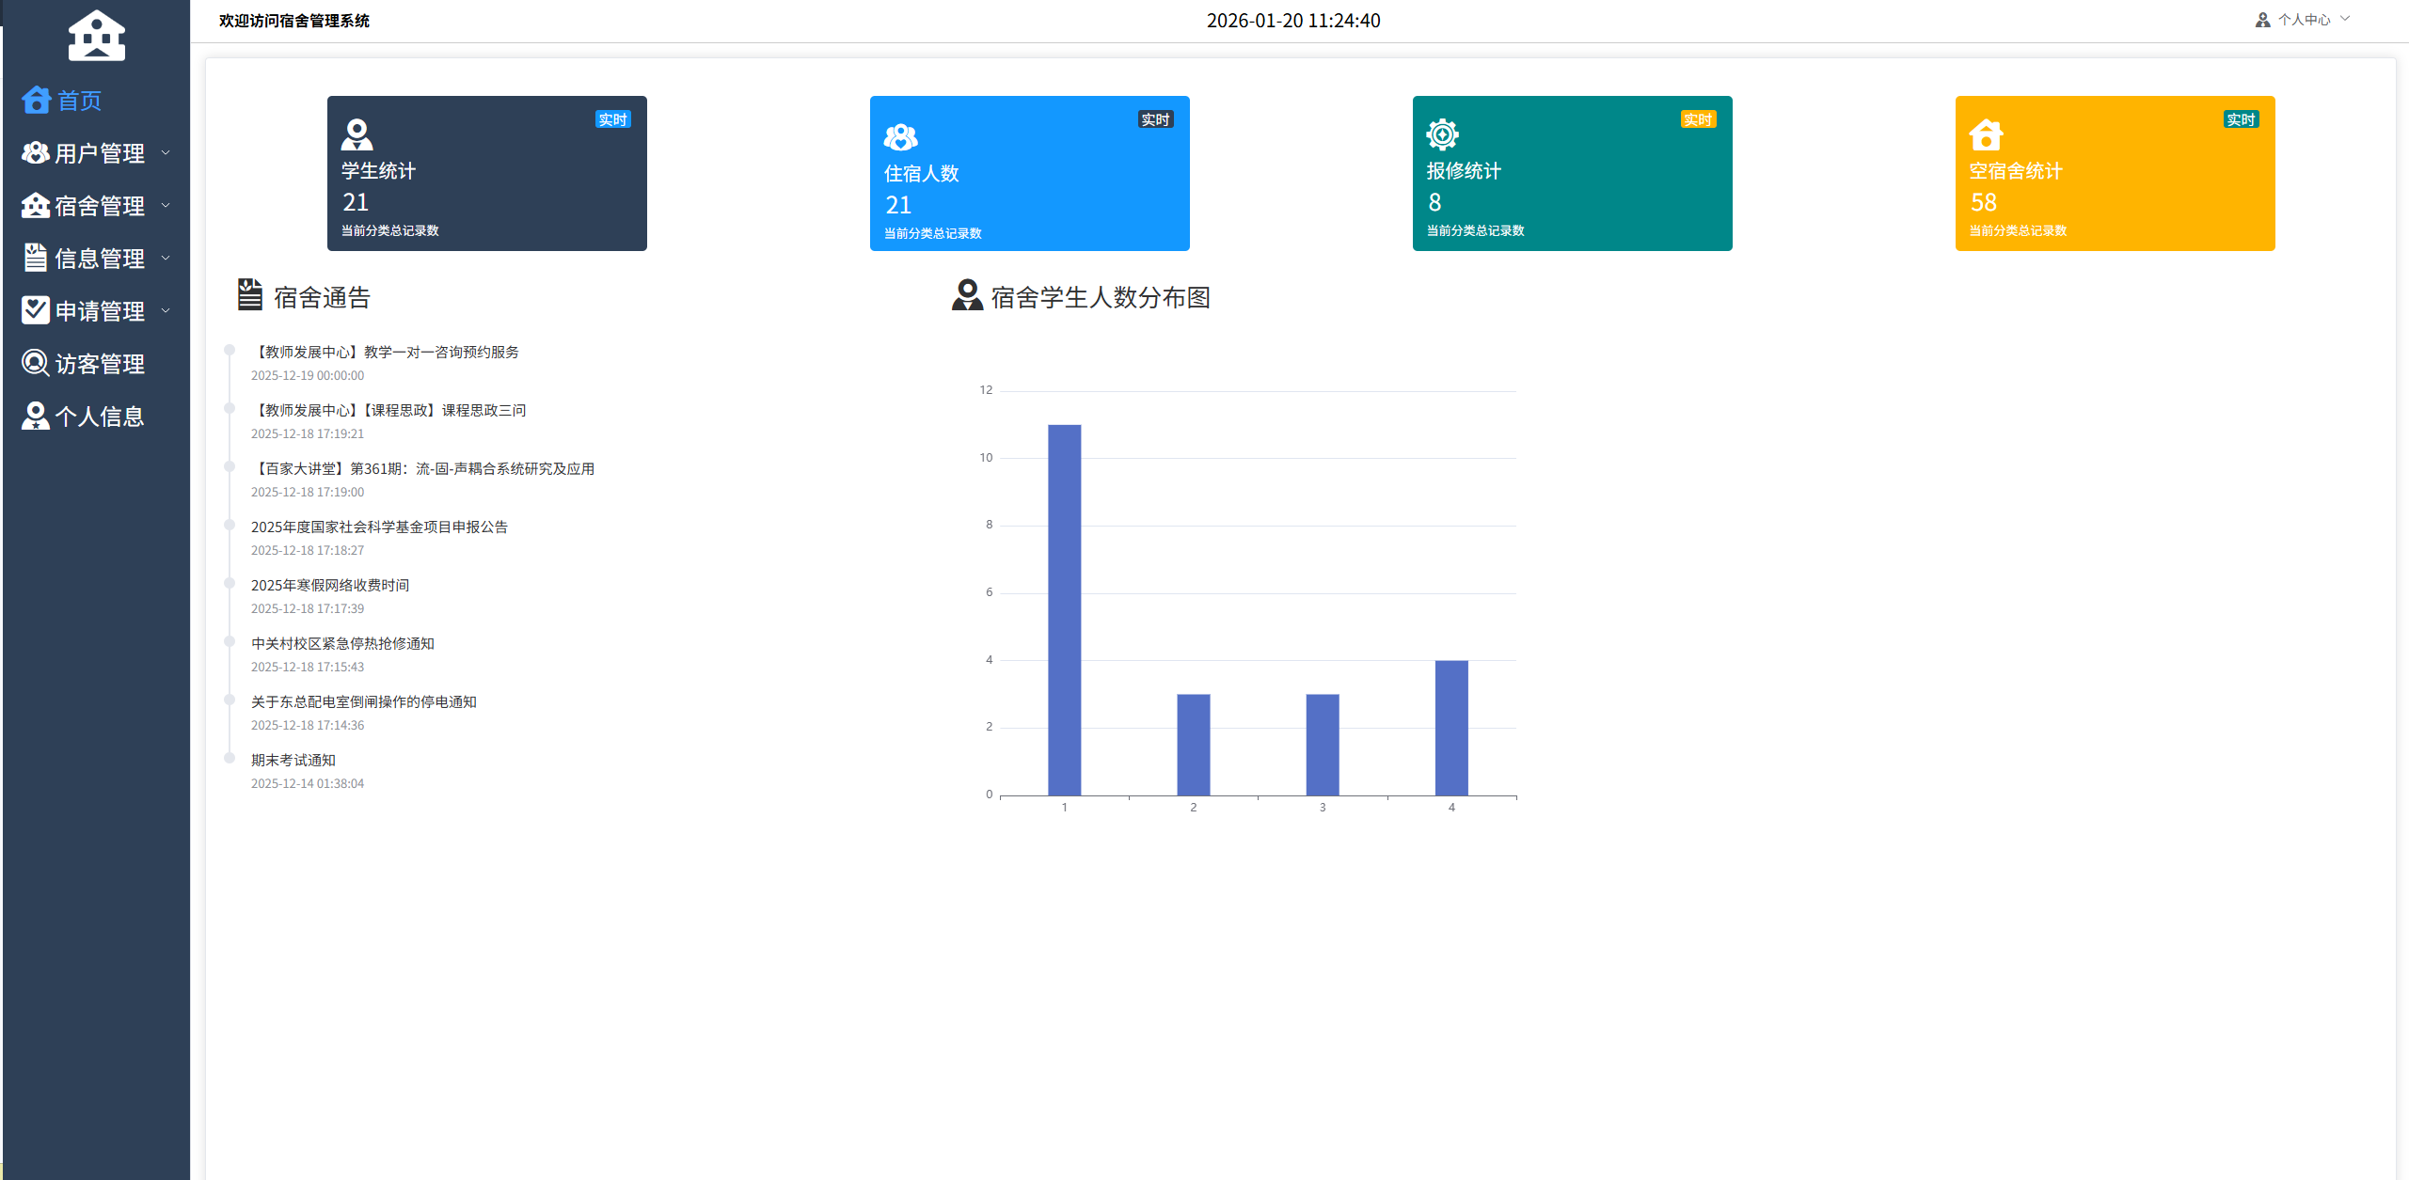The height and width of the screenshot is (1180, 2409).
Task: Click the house icon on 空宿舍统计 card
Action: click(1986, 134)
